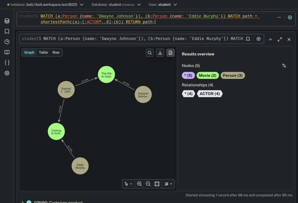Search within the graph visualization

(150, 53)
